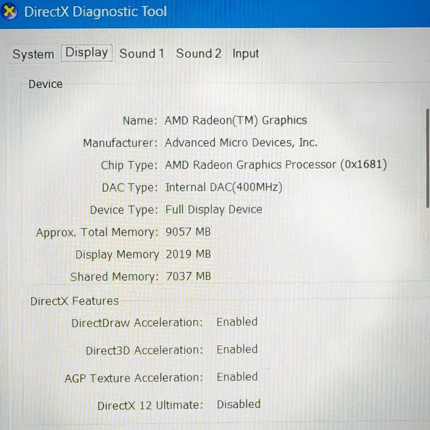Click the 'Display Memory' label
The height and width of the screenshot is (430, 430).
pos(117,255)
